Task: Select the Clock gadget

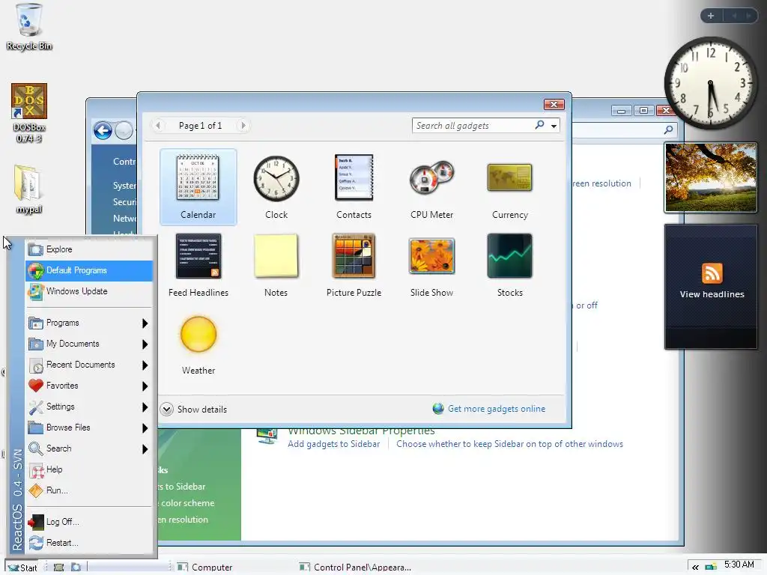Action: pyautogui.click(x=276, y=186)
